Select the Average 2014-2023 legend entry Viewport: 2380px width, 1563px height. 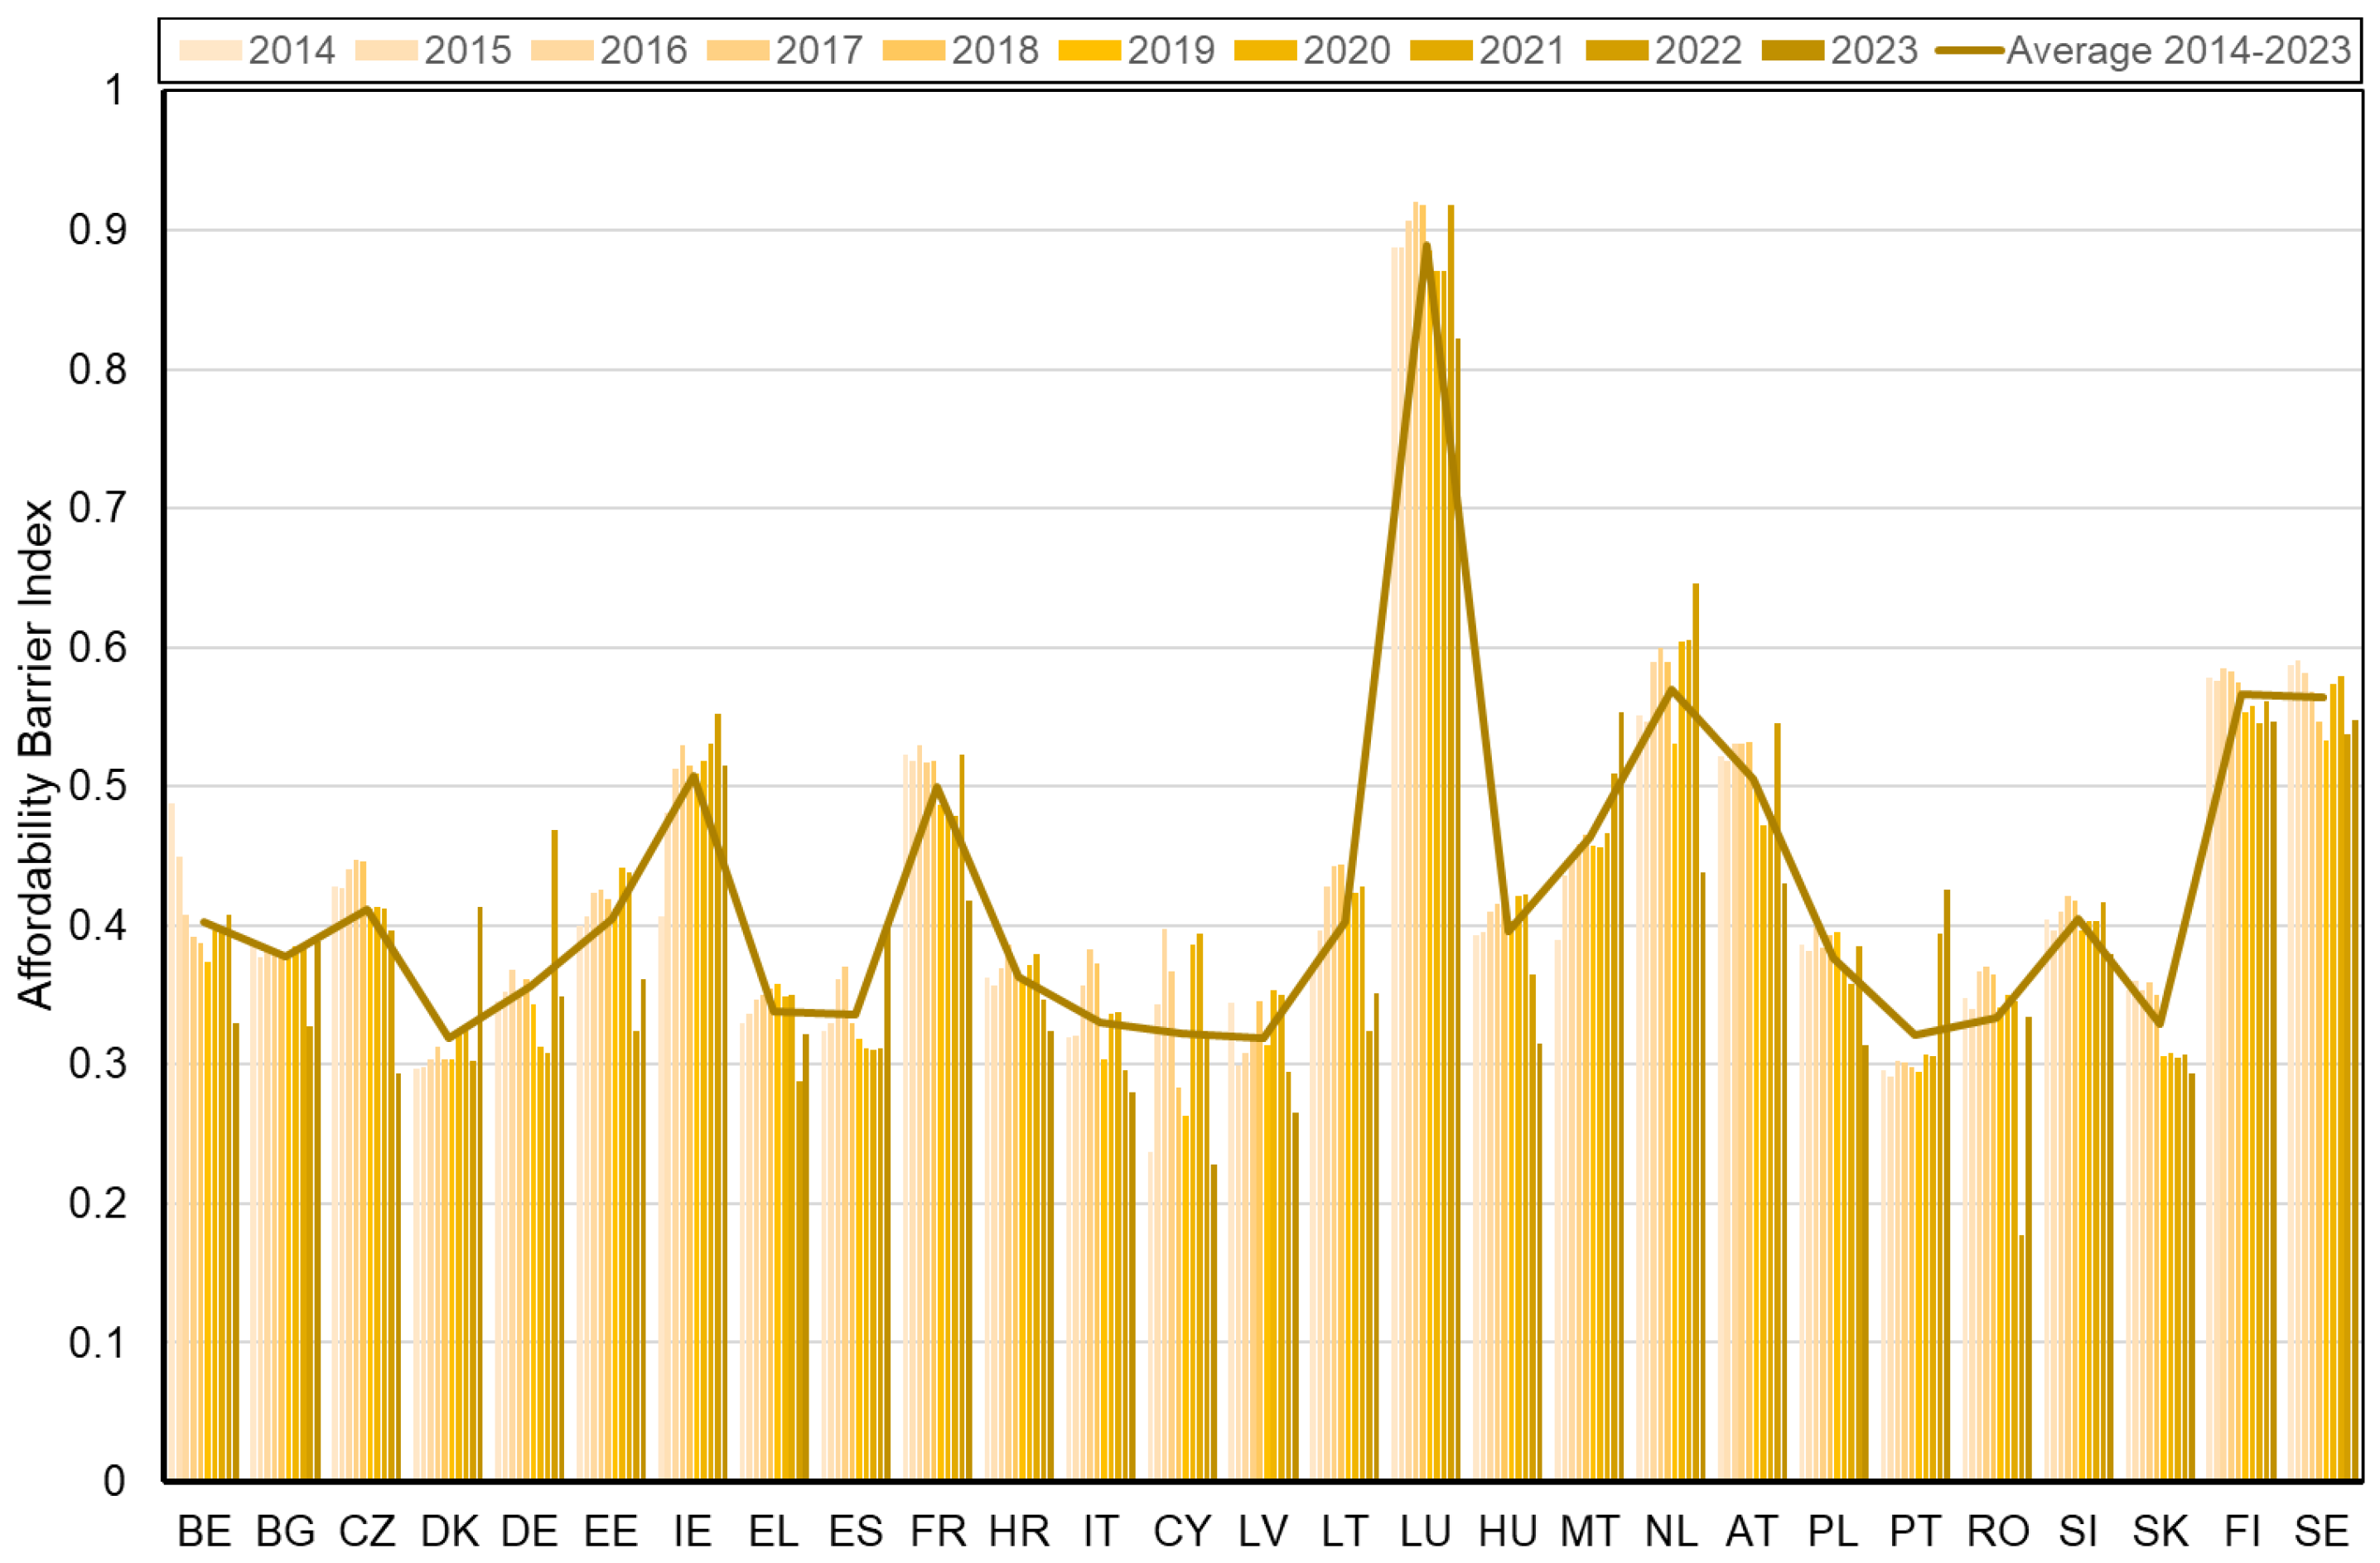pyautogui.click(x=2178, y=50)
